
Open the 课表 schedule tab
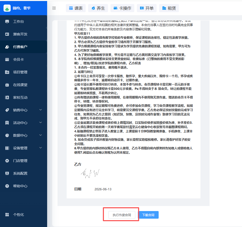pyautogui.click(x=76, y=8)
